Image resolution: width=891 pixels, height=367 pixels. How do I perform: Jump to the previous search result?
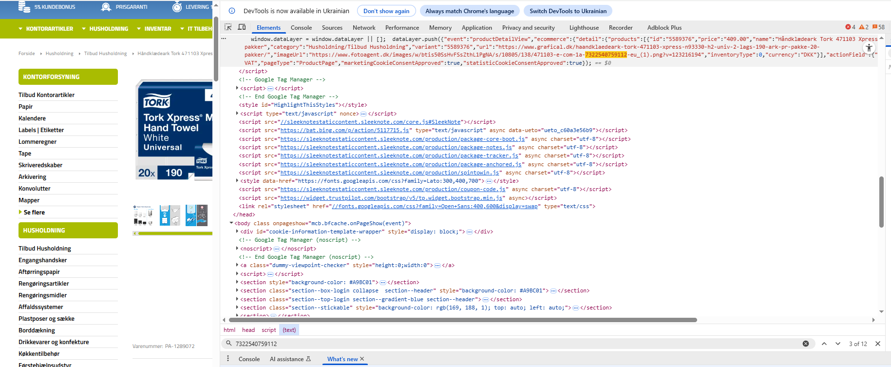click(824, 344)
